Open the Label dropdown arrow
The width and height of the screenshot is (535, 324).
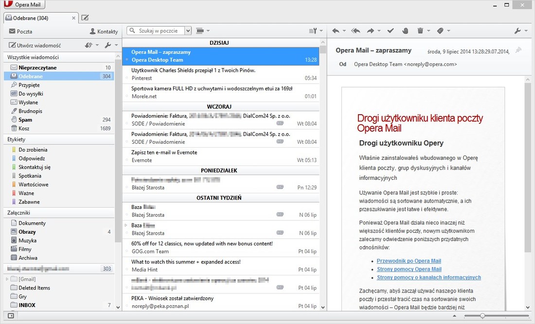[x=448, y=31]
